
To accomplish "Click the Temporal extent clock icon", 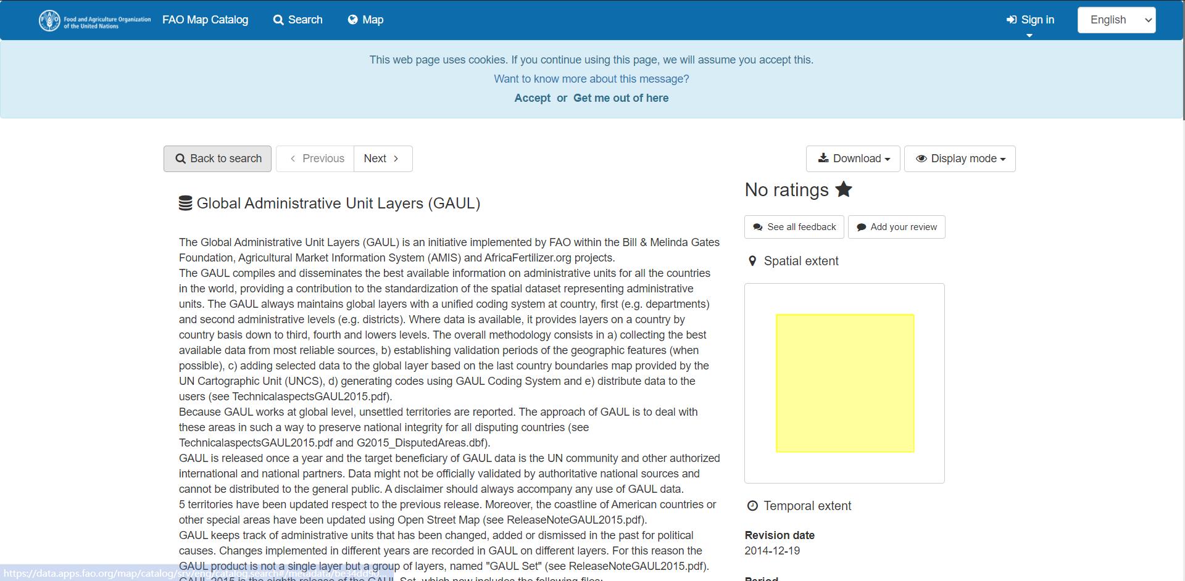I will pos(752,506).
